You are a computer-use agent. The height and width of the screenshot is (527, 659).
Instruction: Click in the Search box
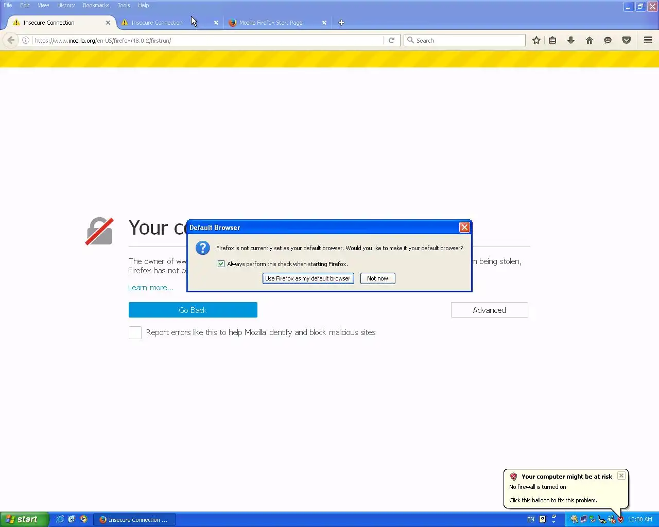[464, 40]
